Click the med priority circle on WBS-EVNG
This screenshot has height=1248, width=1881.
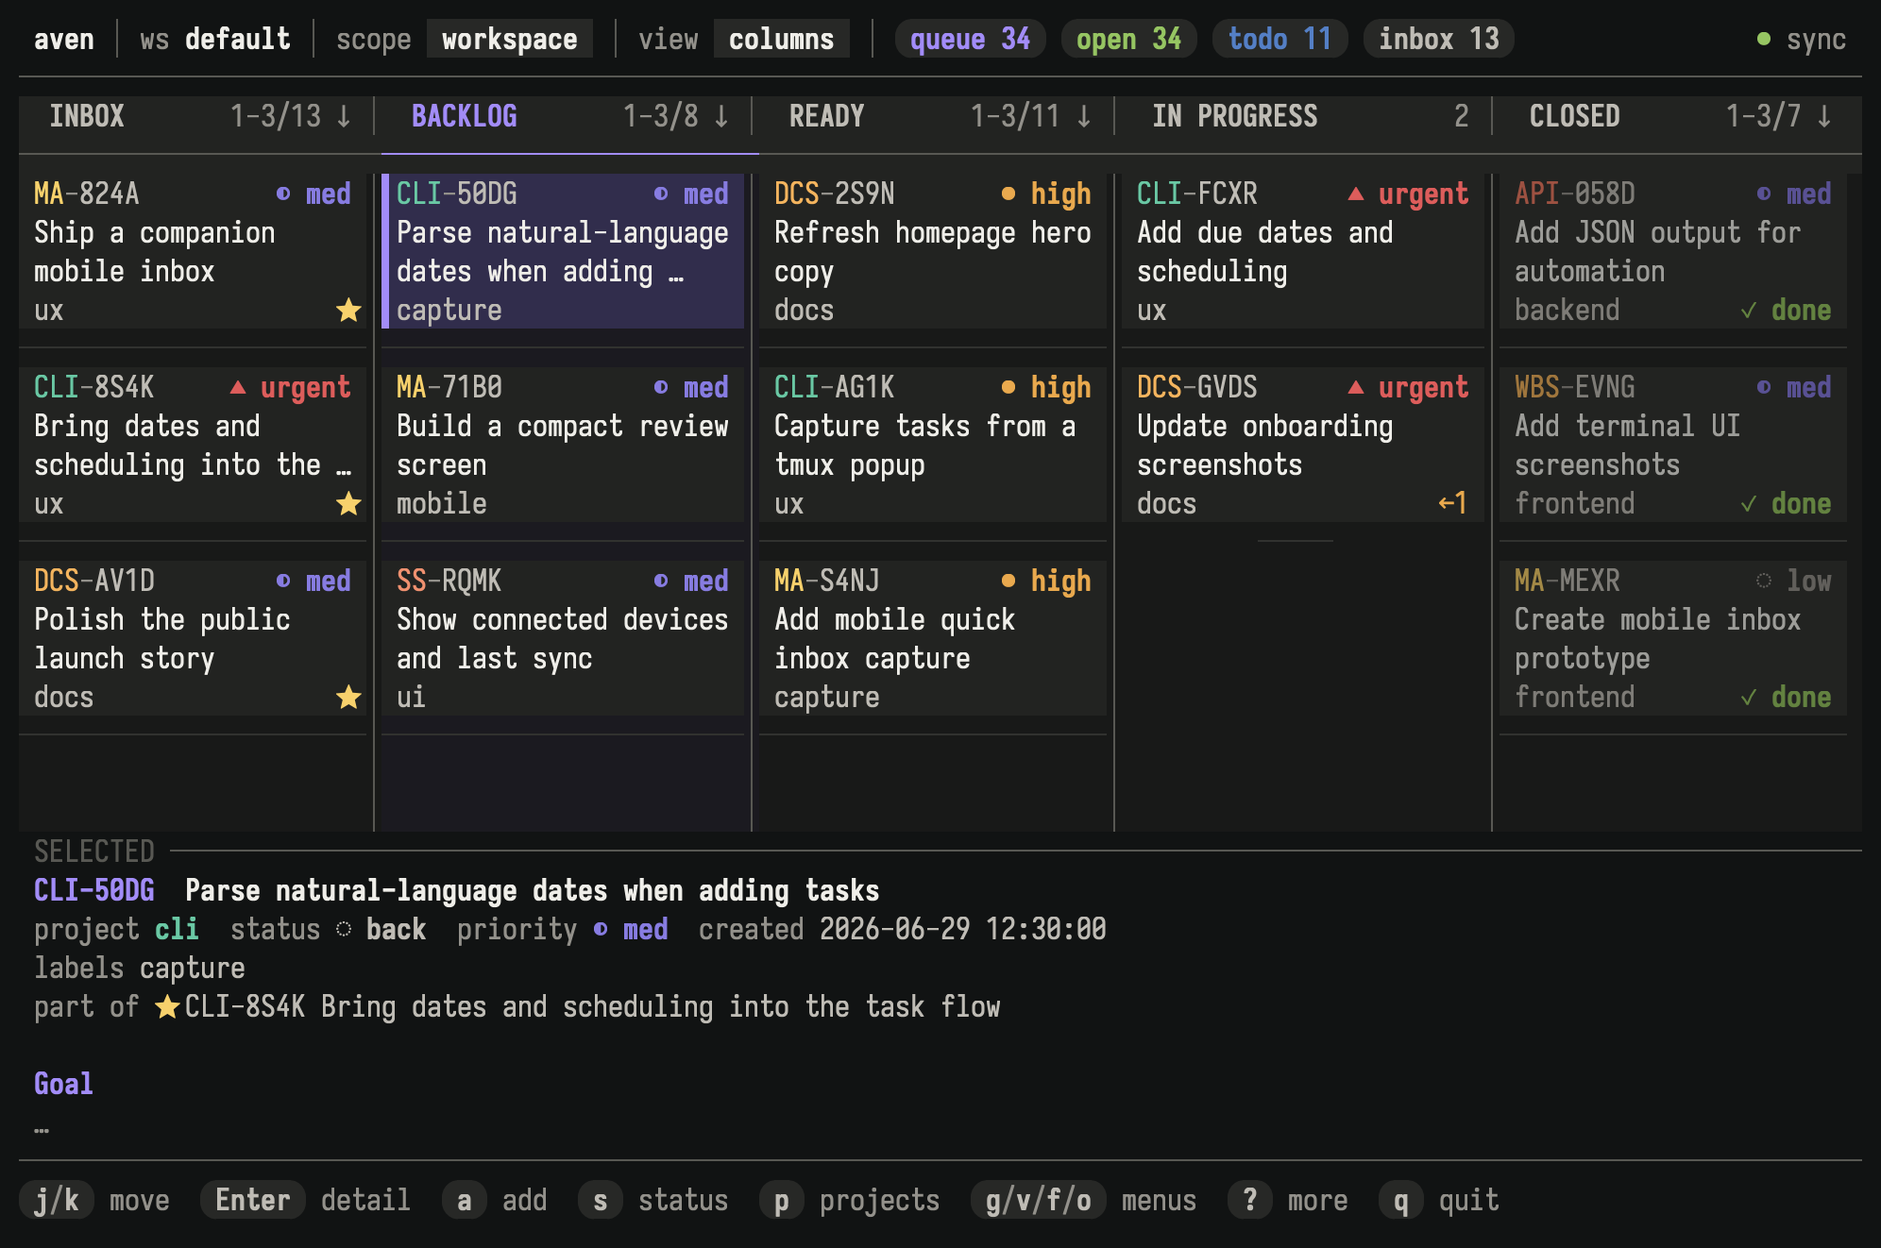click(1764, 387)
